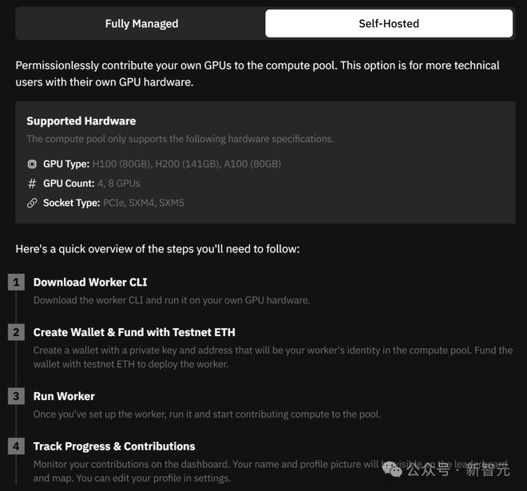
Task: Click the step 1 number badge
Action: tap(16, 282)
